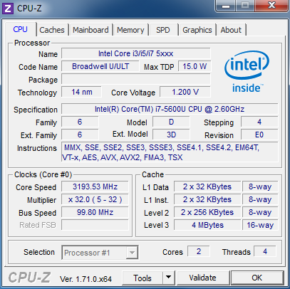Image resolution: width=290 pixels, height=289 pixels.
Task: Close the CPU-Z window
Action: click(271, 6)
